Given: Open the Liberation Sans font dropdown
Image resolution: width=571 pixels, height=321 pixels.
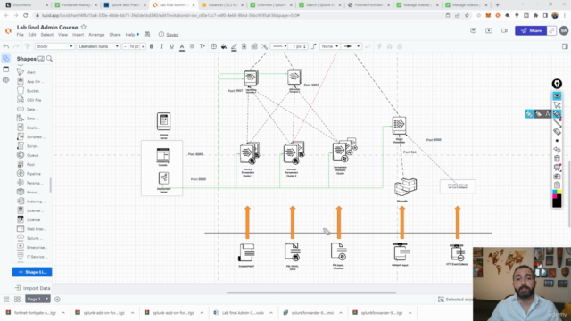Looking at the screenshot, I should click(98, 46).
